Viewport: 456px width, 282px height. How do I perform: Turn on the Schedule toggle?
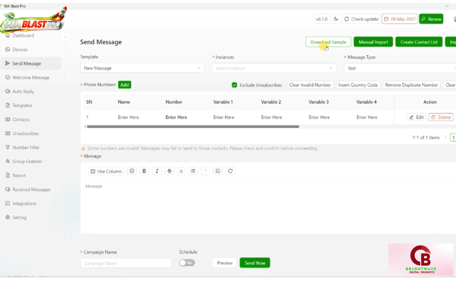click(187, 263)
